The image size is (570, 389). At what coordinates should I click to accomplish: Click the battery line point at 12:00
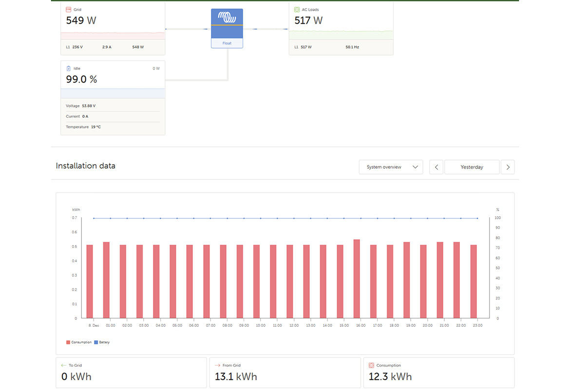[x=294, y=218]
